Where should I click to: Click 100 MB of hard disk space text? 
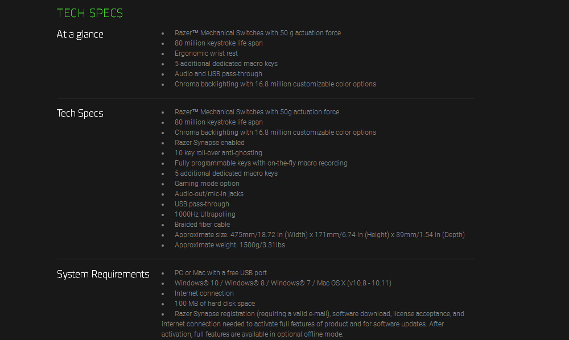point(215,304)
